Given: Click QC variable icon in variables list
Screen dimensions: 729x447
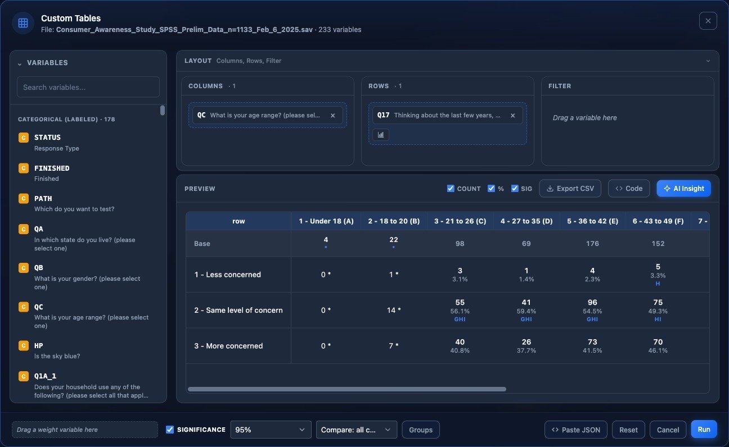Looking at the screenshot, I should 23,307.
